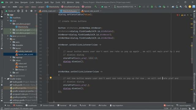Expand the mipmap folder
Viewport: 196px width, 110px height.
[x=11, y=57]
